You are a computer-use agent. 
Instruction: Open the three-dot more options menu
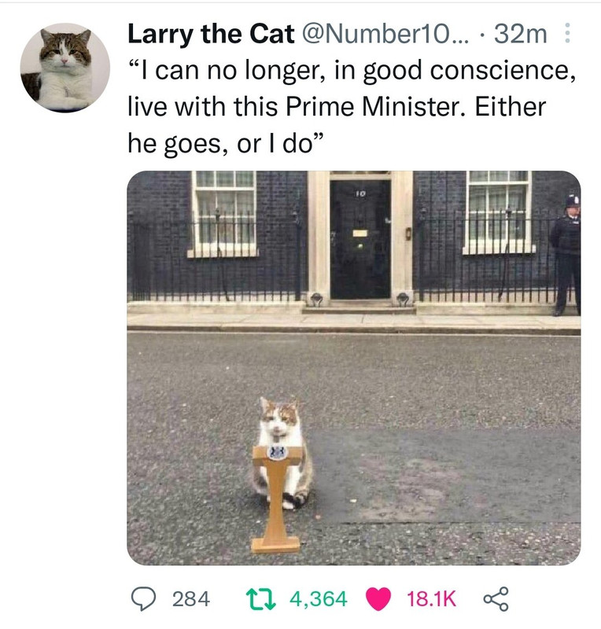click(567, 33)
